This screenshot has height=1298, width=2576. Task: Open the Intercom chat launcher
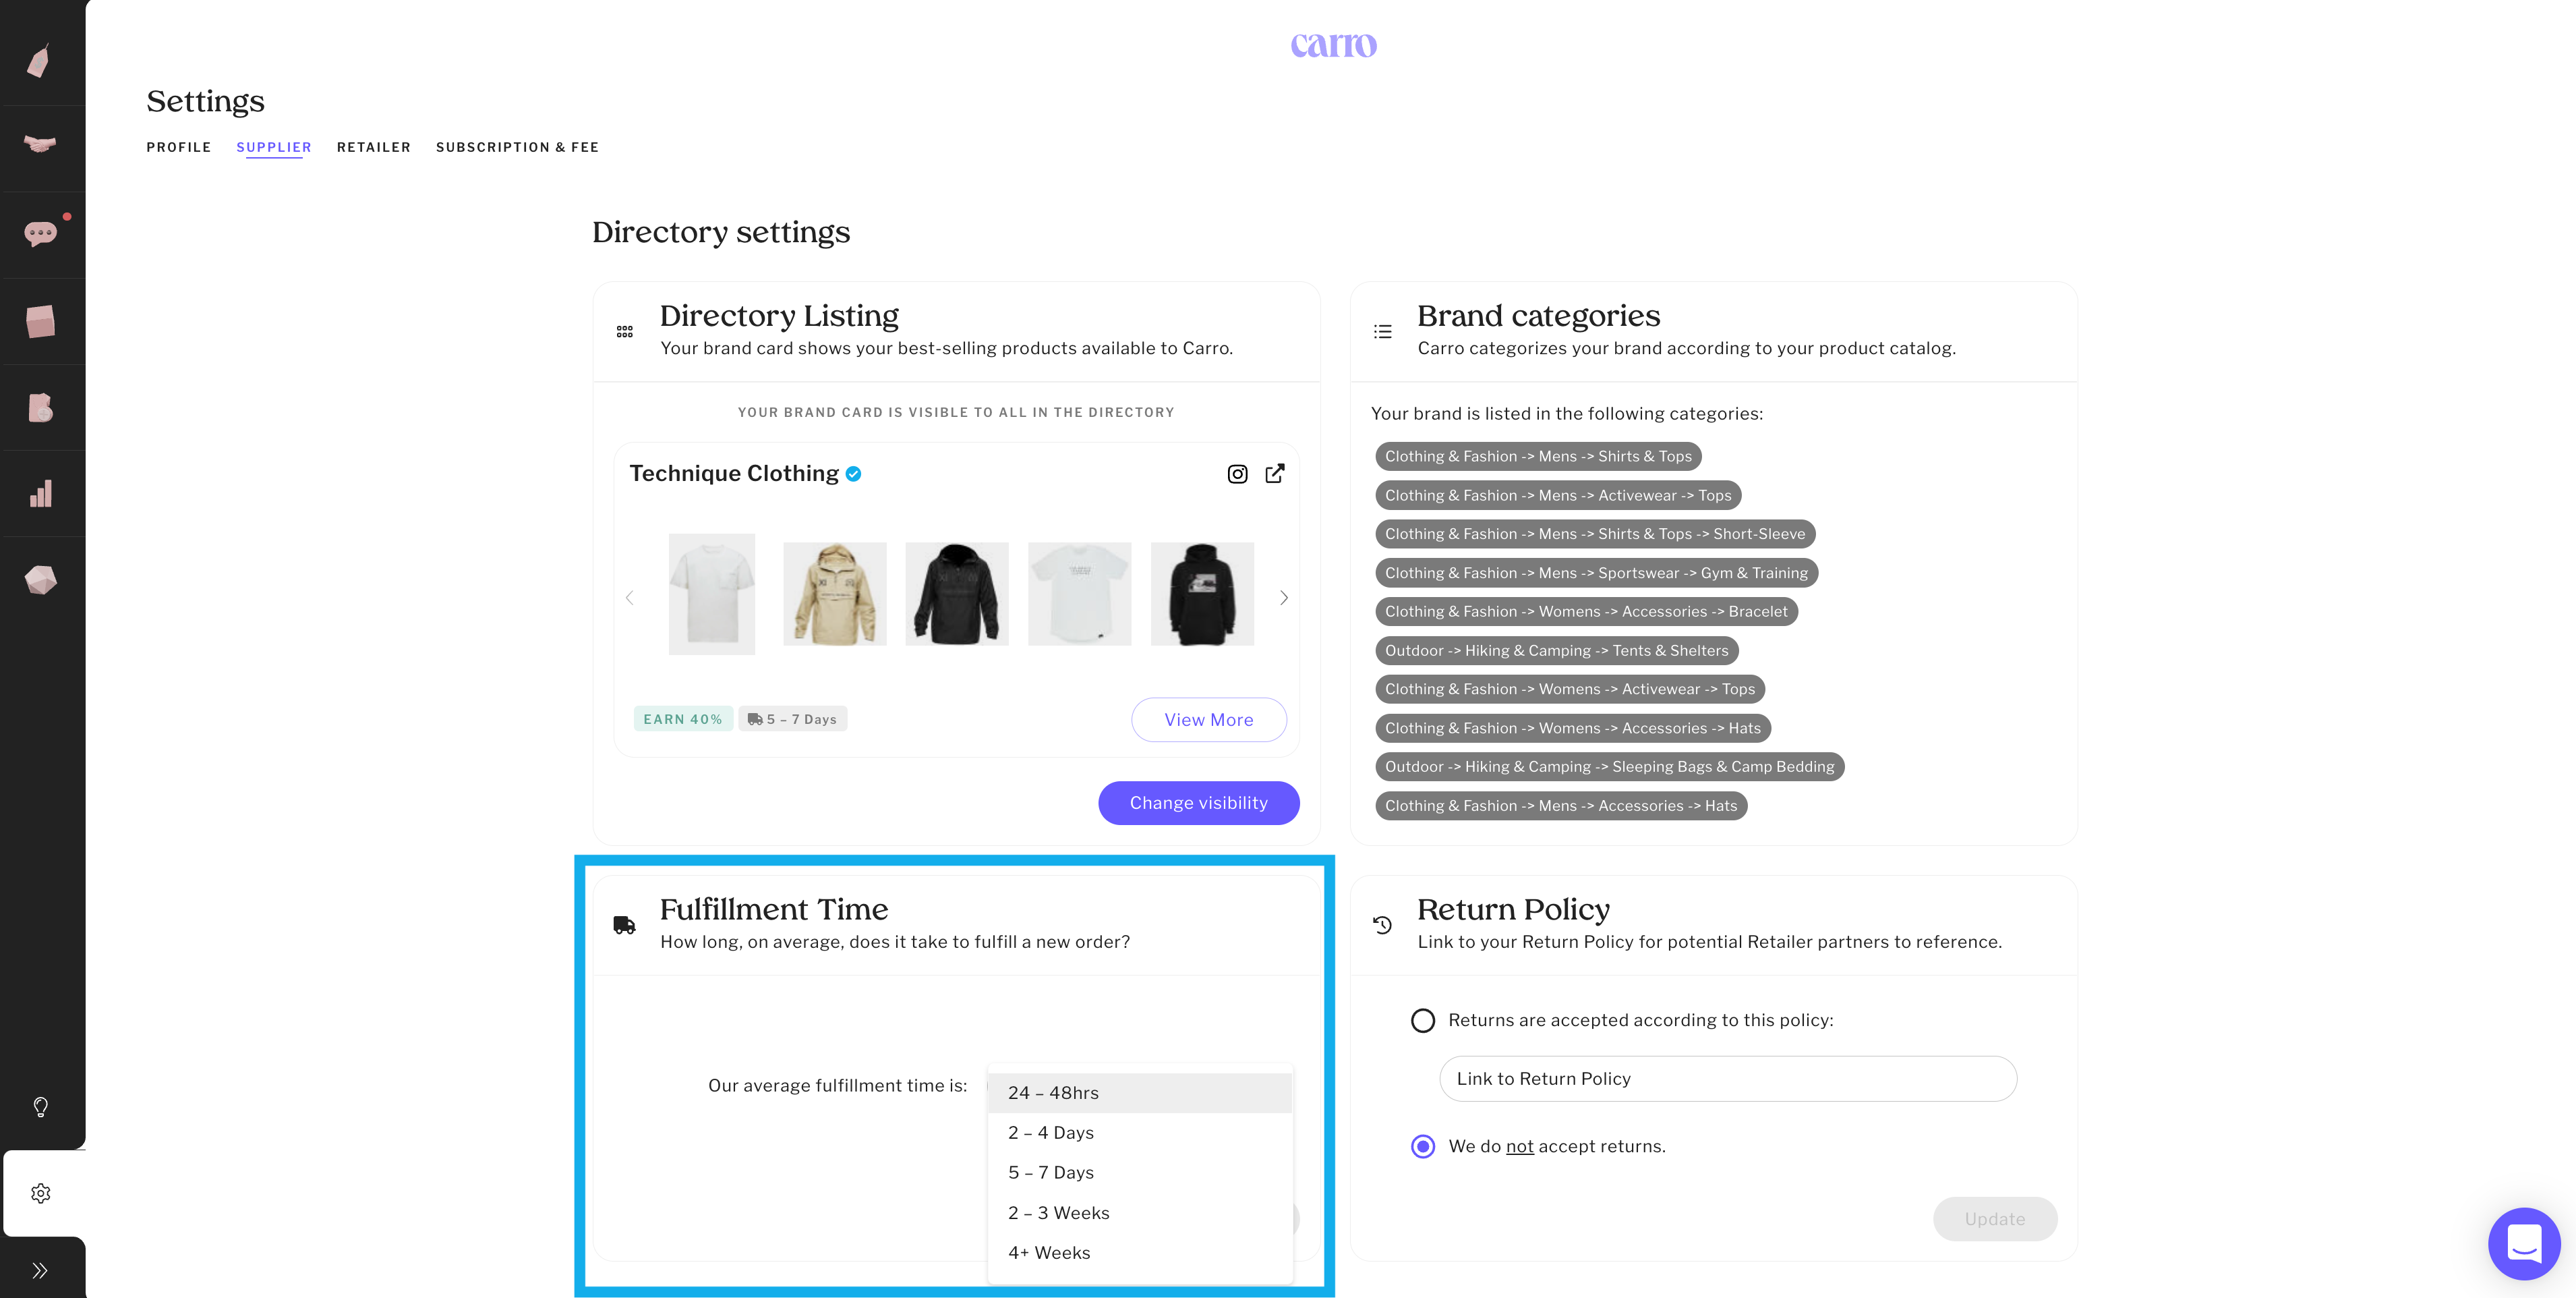(2523, 1243)
